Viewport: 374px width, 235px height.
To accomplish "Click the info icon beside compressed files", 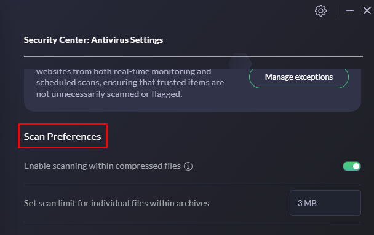I will tap(188, 166).
